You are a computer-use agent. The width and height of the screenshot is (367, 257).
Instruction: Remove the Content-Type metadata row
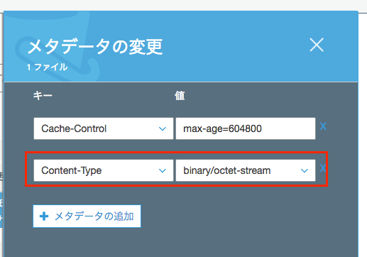[323, 168]
